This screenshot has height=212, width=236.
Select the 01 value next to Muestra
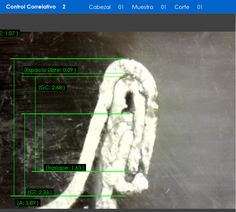click(163, 7)
